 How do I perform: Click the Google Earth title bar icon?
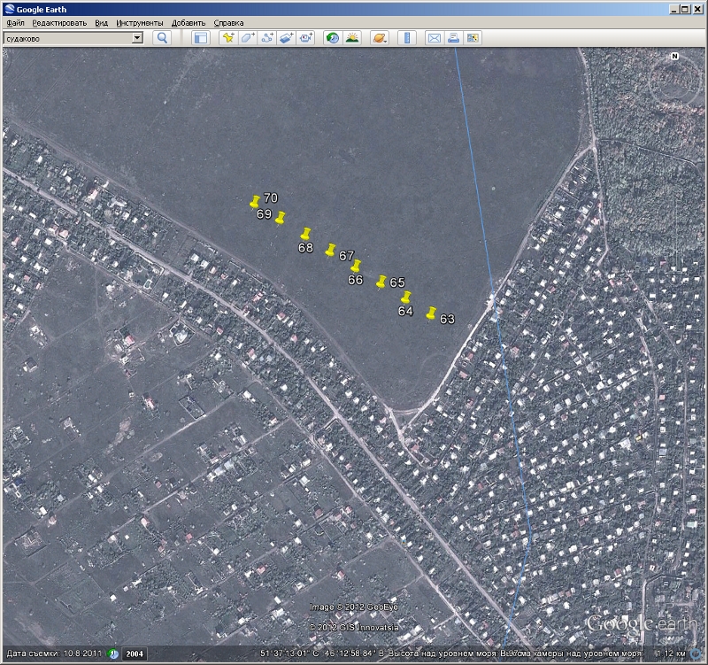[x=9, y=9]
